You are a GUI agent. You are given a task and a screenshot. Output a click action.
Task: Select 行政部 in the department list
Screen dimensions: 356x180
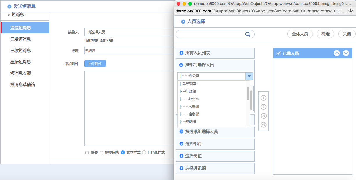coord(188,91)
